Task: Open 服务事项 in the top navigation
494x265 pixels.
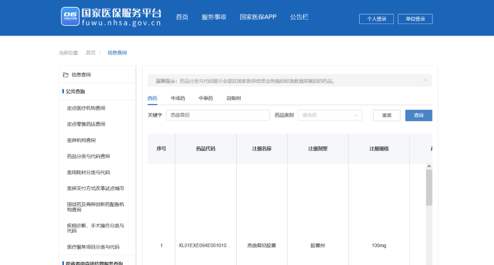Action: (x=213, y=17)
